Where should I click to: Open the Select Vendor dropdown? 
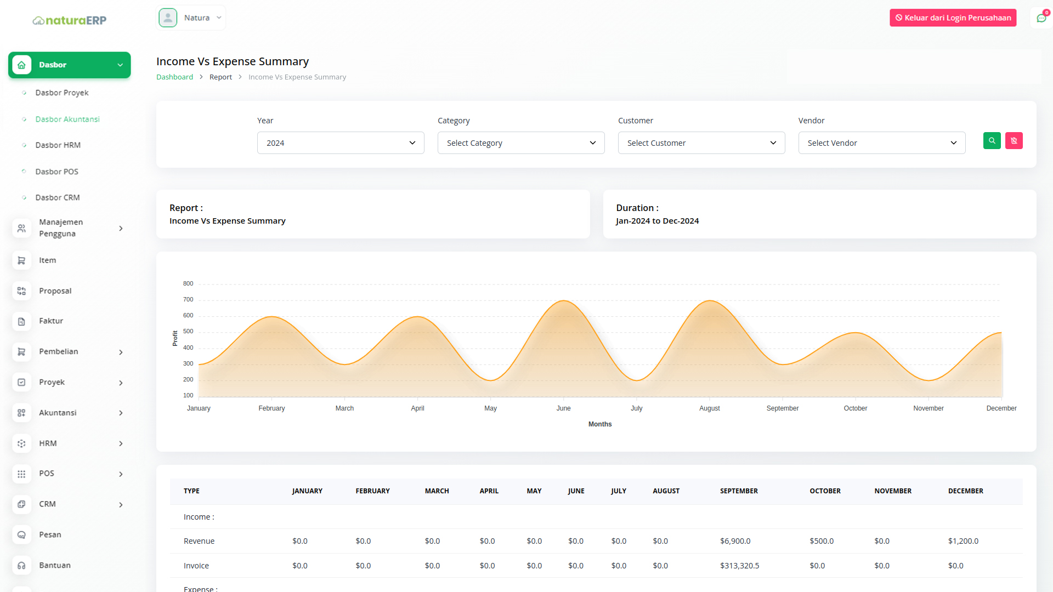pos(881,143)
